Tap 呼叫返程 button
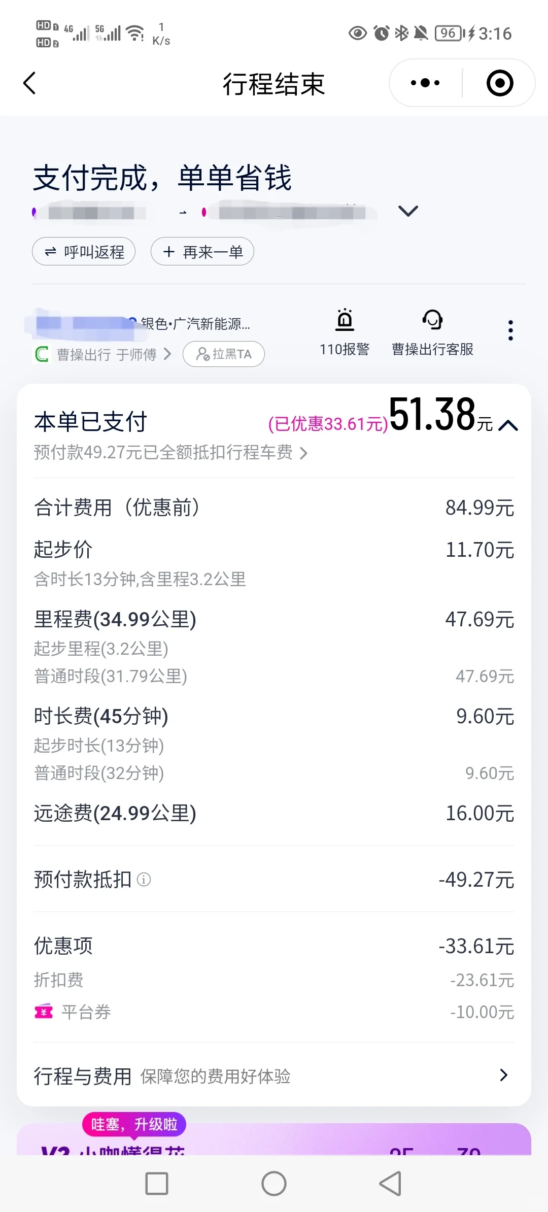Screen dimensions: 548x1212 pyautogui.click(x=84, y=251)
